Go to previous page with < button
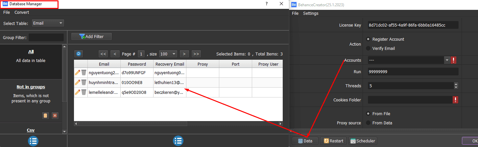 click(115, 54)
